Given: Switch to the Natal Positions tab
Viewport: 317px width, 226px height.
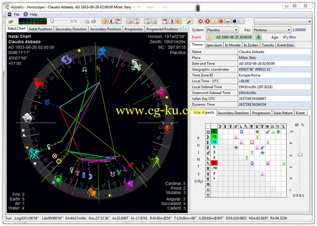Looking at the screenshot, I should [x=40, y=29].
